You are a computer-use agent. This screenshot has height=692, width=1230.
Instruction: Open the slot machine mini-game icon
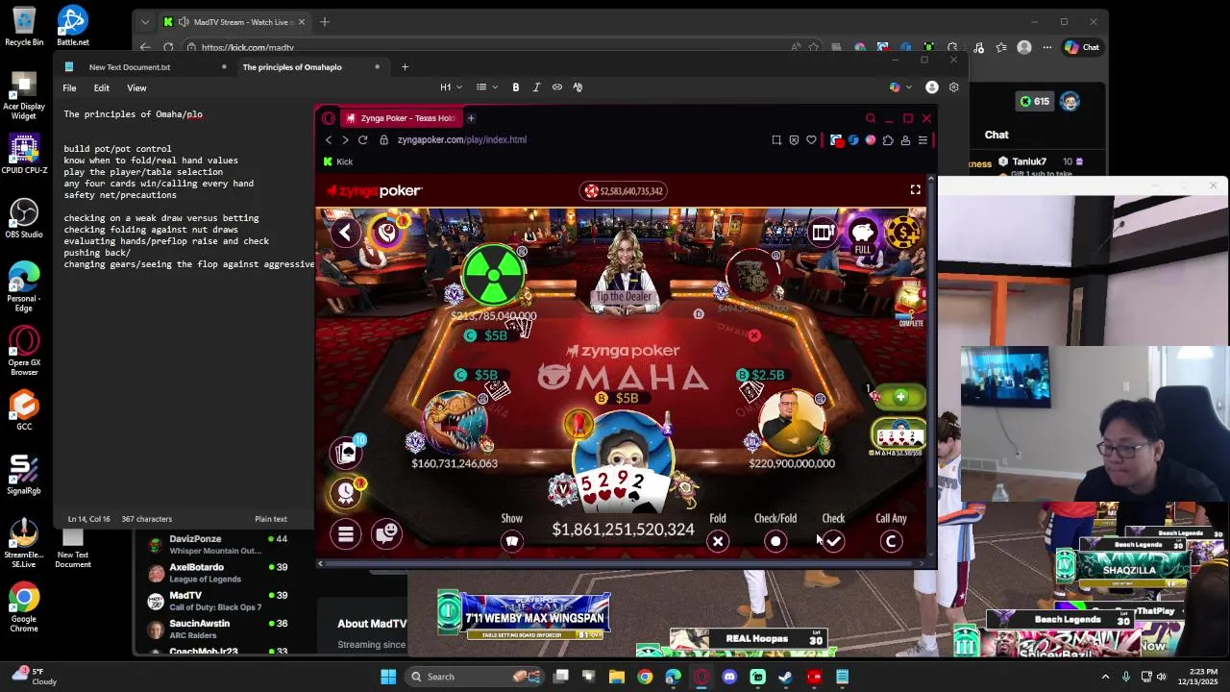click(822, 232)
